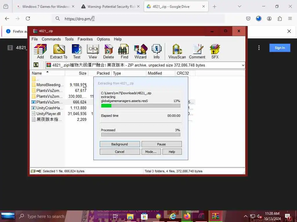Open the Commands menu
Image resolution: width=297 pixels, height=222 pixels.
pyautogui.click(x=51, y=39)
